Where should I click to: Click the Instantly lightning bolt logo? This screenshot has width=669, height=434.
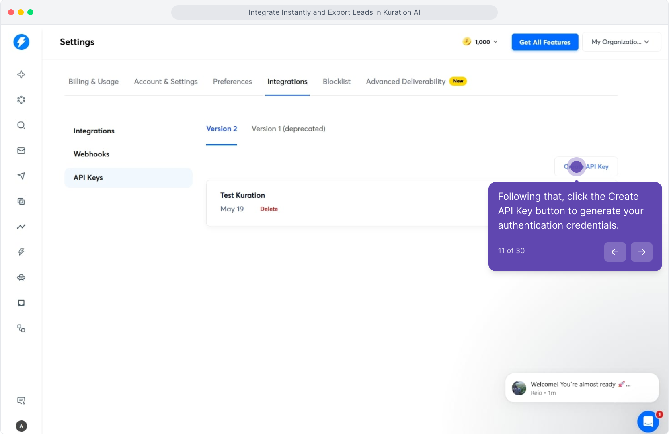coord(21,42)
